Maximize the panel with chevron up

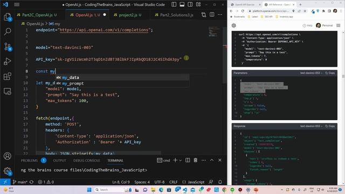point(212,160)
